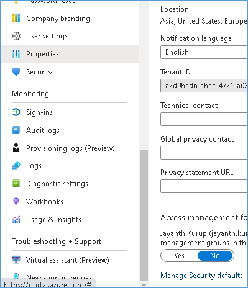Click the Sign-ins arrow icon
Viewport: 248px width, 288px height.
point(16,112)
